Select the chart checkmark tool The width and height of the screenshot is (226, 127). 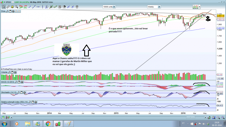(x=51, y=7)
